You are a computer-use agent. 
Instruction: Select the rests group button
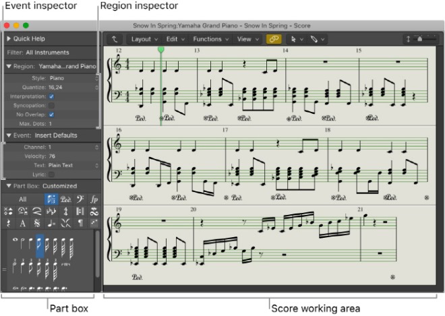(x=8, y=223)
